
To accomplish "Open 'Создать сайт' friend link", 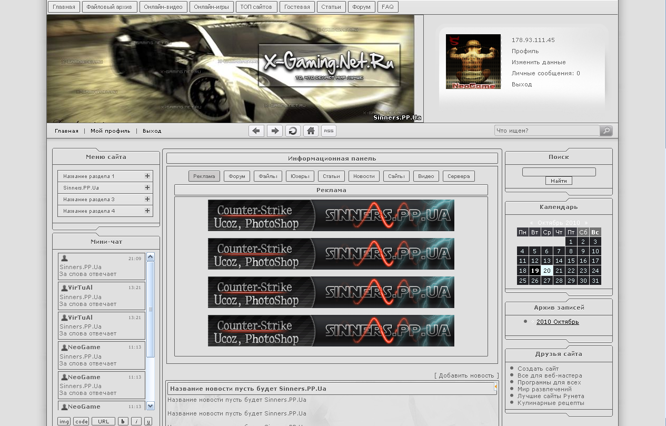I will pyautogui.click(x=538, y=369).
